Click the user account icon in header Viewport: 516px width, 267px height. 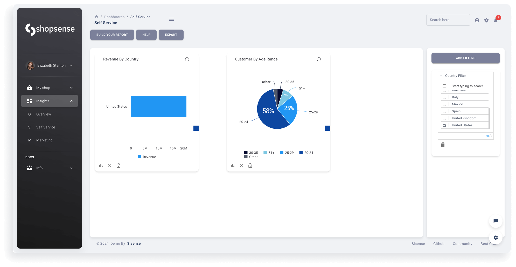pyautogui.click(x=477, y=20)
